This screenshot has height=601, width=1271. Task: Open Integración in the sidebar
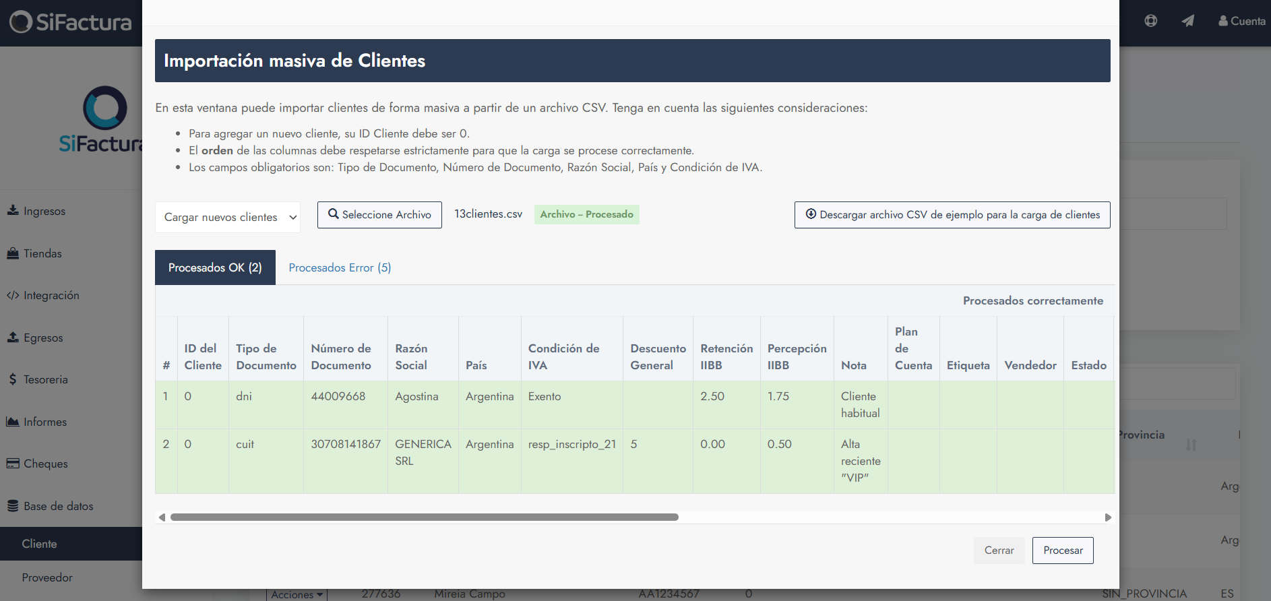[x=51, y=295]
